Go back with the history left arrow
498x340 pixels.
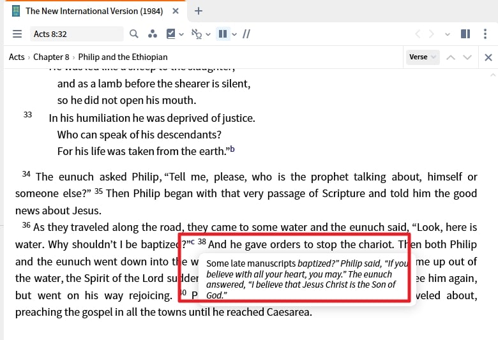tap(418, 34)
